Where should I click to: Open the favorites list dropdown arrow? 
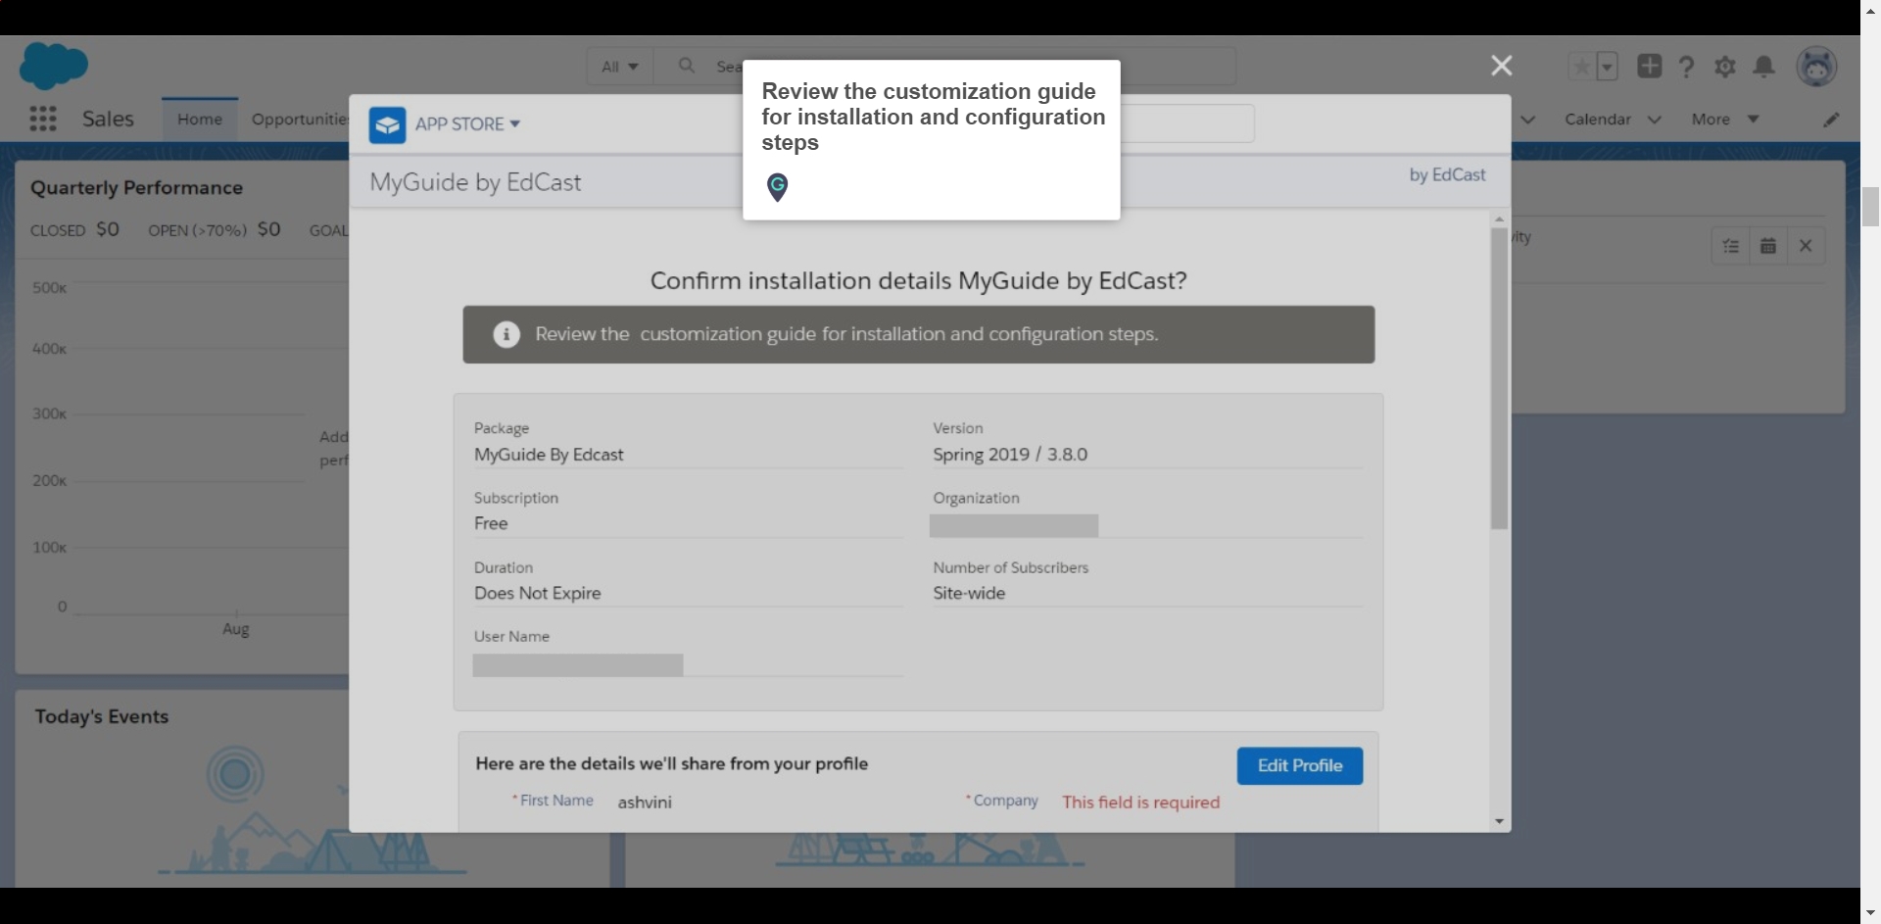coord(1607,67)
